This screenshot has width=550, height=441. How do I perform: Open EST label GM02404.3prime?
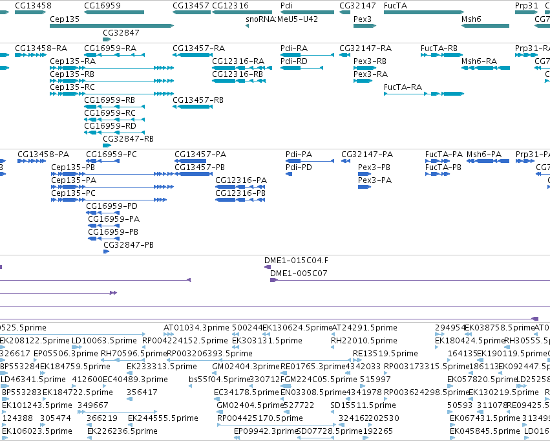pos(246,367)
